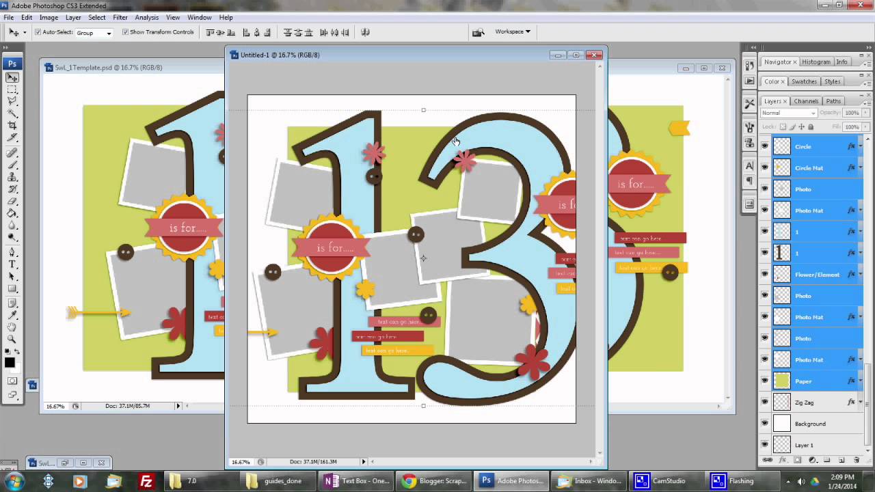Click the foreground color swatch
Image resolution: width=875 pixels, height=492 pixels.
tap(10, 363)
